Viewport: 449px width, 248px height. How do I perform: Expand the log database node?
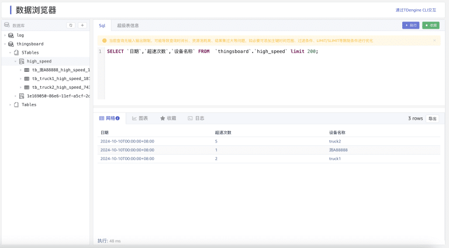point(5,35)
